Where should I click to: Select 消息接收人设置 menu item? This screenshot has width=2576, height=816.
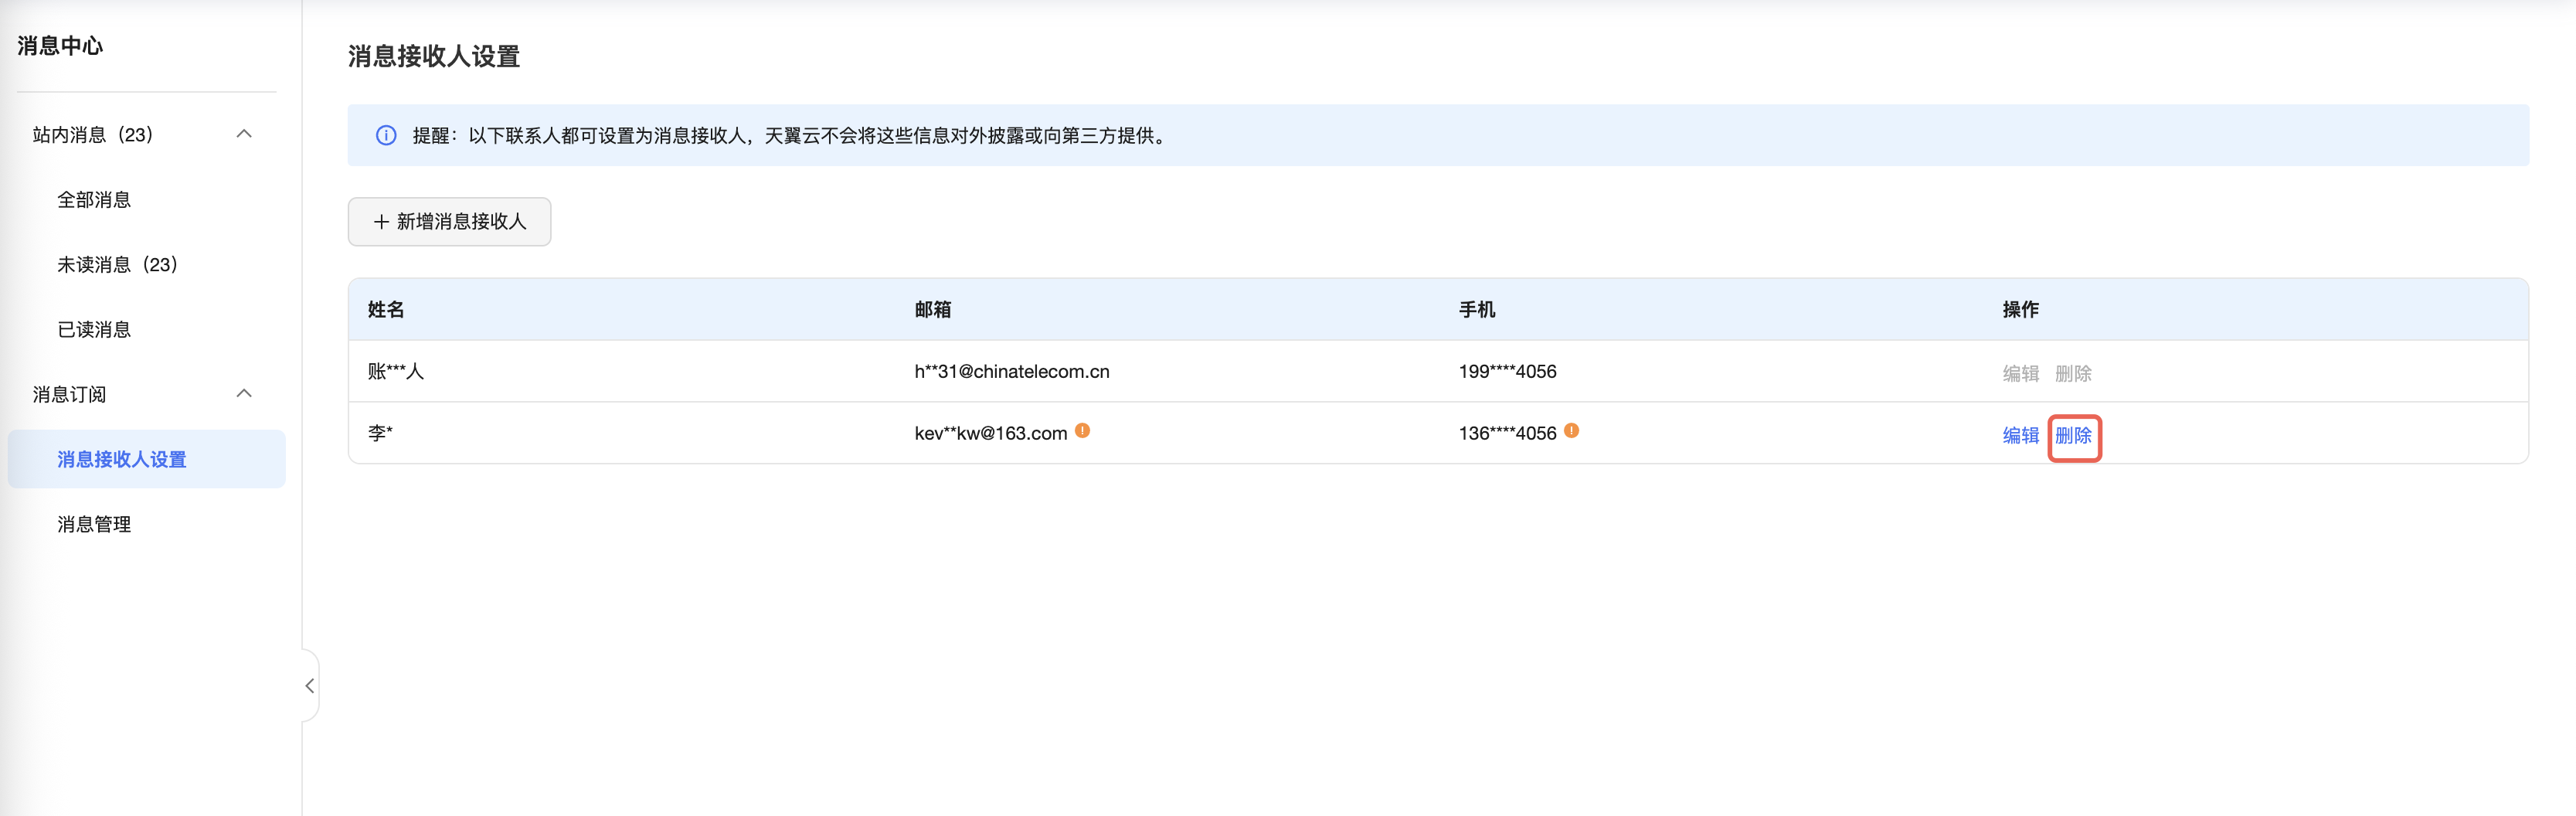click(122, 460)
